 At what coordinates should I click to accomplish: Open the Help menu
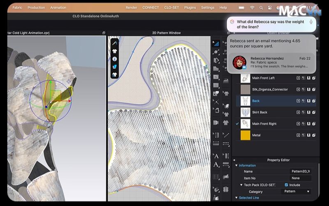coord(223,7)
